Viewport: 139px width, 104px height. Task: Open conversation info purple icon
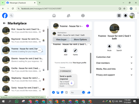88,26
